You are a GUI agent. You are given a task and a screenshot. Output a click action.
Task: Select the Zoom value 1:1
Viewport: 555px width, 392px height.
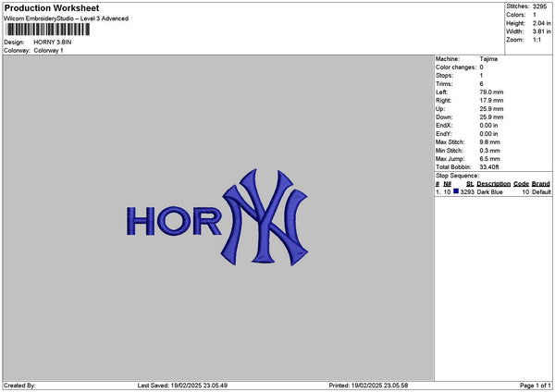click(536, 40)
